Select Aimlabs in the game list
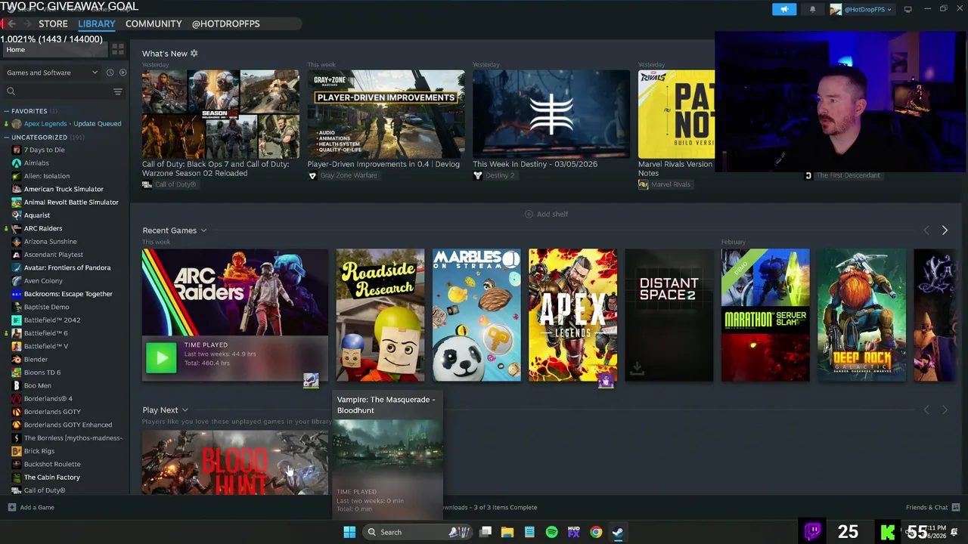The image size is (968, 544). (x=36, y=163)
